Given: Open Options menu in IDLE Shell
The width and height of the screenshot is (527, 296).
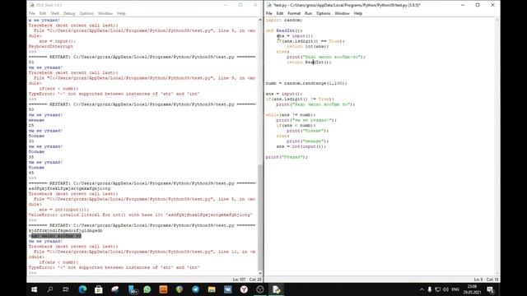Looking at the screenshot, I should click(86, 13).
